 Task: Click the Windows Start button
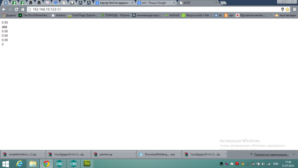pos(5,164)
